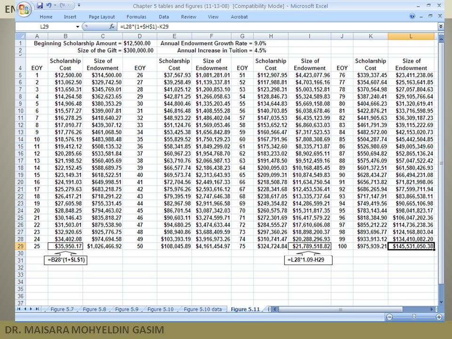
Task: Open the Data ribbon tab
Action: pyautogui.click(x=164, y=17)
